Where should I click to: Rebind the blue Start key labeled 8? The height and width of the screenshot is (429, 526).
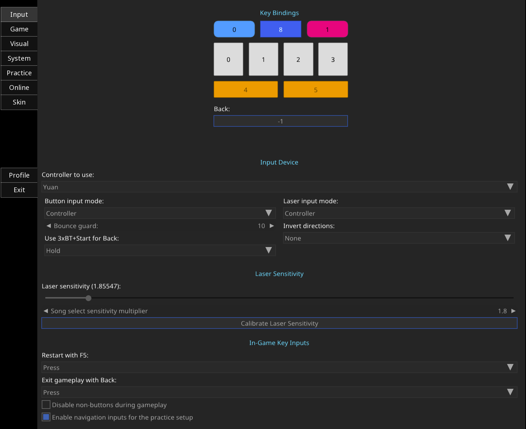pyautogui.click(x=281, y=29)
